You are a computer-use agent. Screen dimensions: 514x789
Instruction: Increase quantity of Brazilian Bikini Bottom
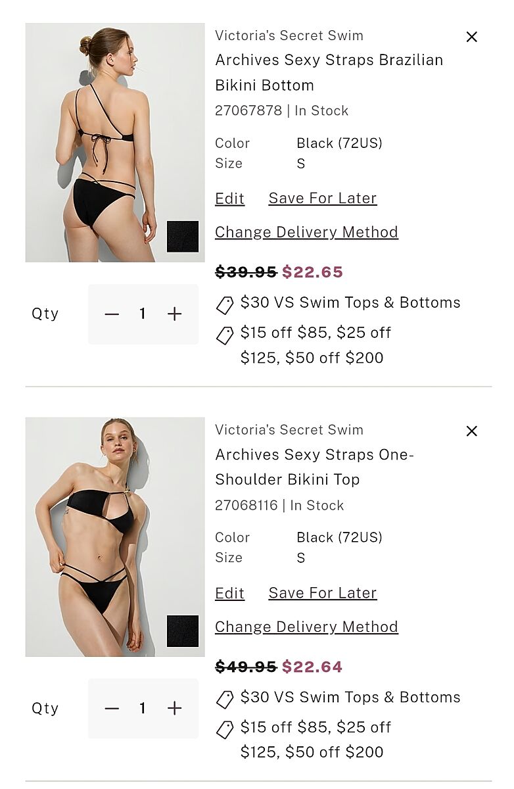[x=174, y=314]
